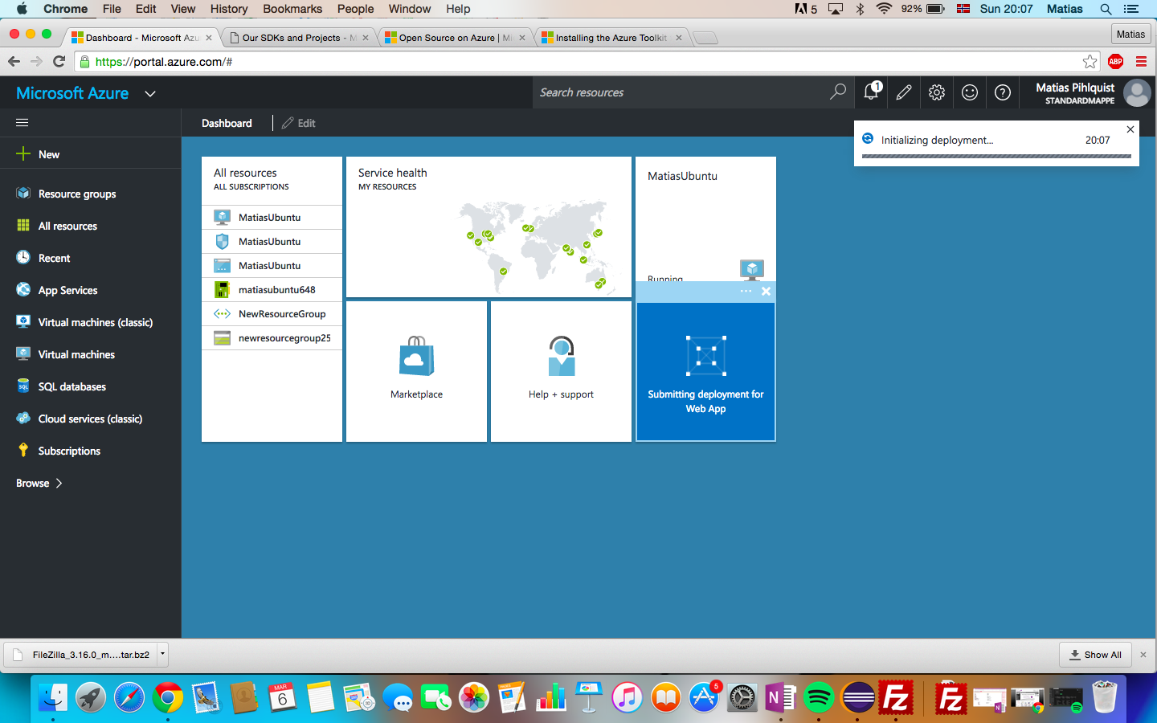This screenshot has width=1157, height=723.
Task: Open the Chrome File menu
Action: click(112, 9)
